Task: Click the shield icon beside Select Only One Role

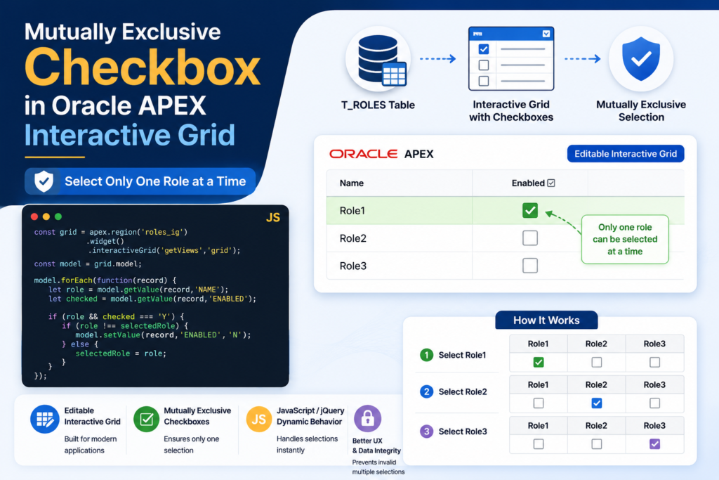Action: (44, 181)
